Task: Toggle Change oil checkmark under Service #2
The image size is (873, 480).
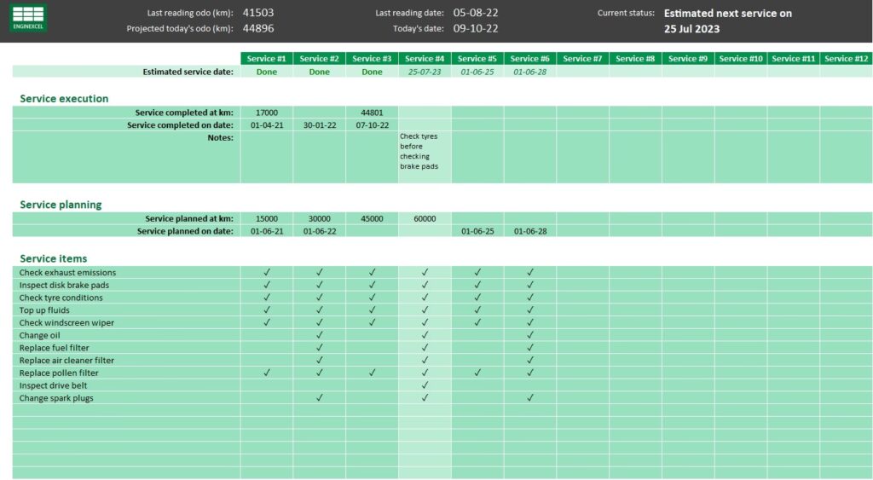Action: click(x=320, y=336)
